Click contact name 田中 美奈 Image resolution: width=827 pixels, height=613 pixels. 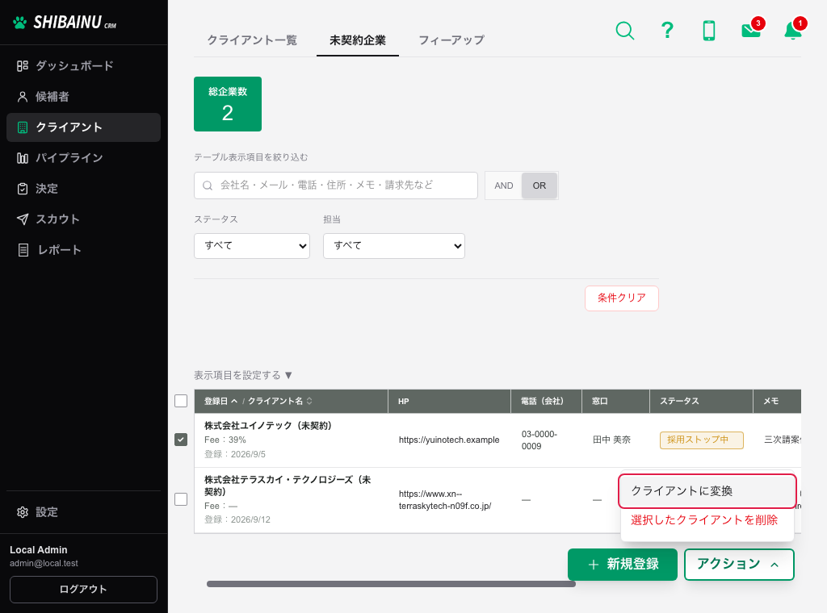611,440
